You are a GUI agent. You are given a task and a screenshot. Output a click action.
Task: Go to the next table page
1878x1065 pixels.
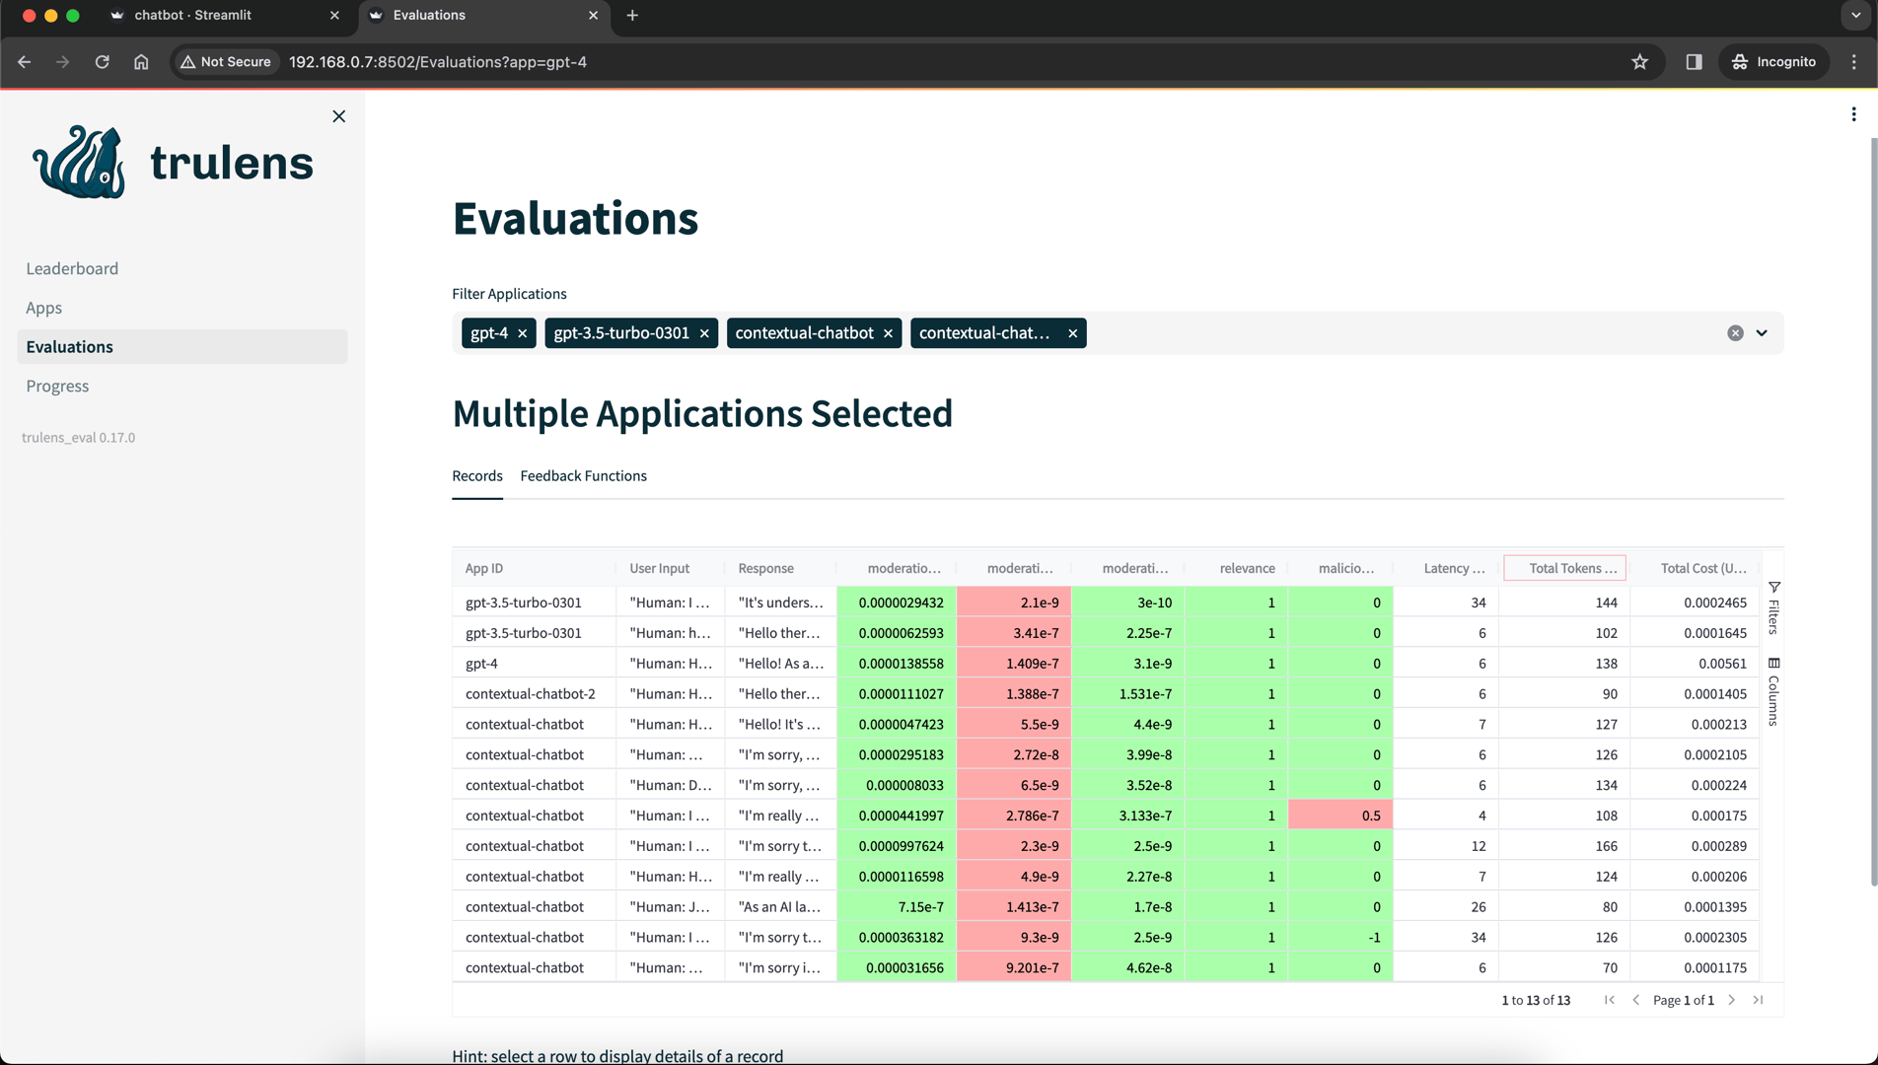click(1731, 1000)
